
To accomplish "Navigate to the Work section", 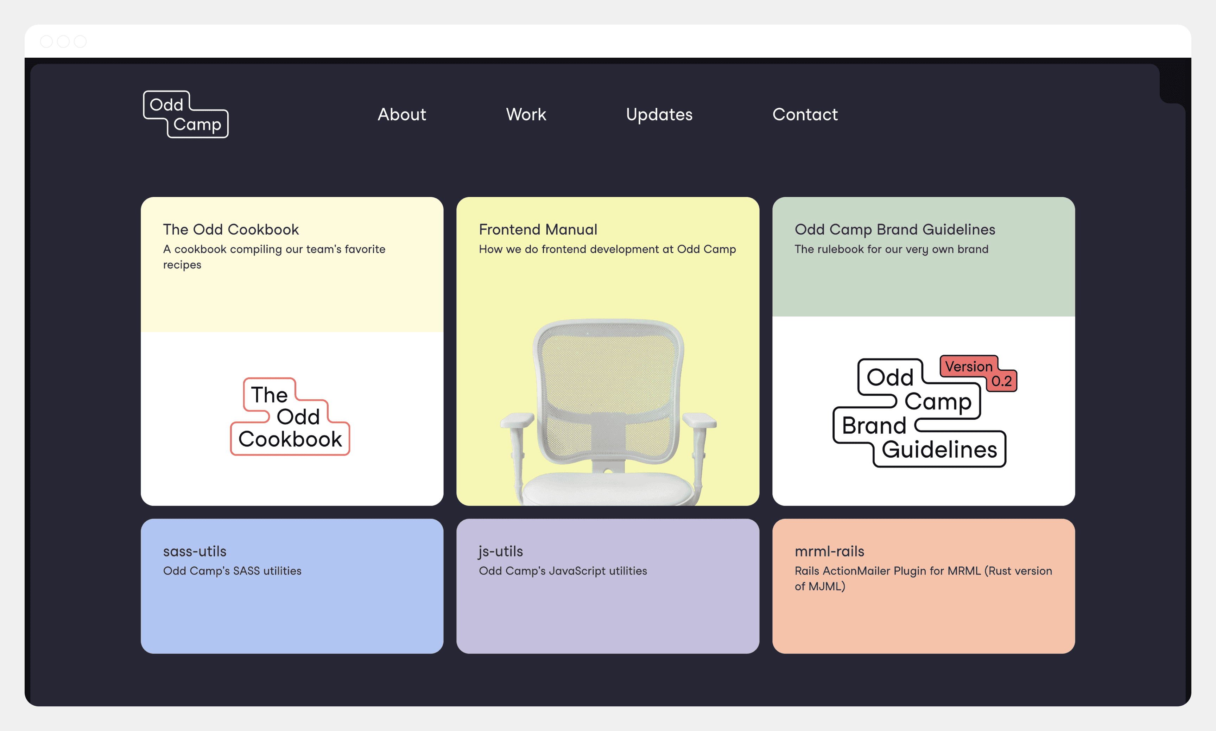I will [x=526, y=114].
